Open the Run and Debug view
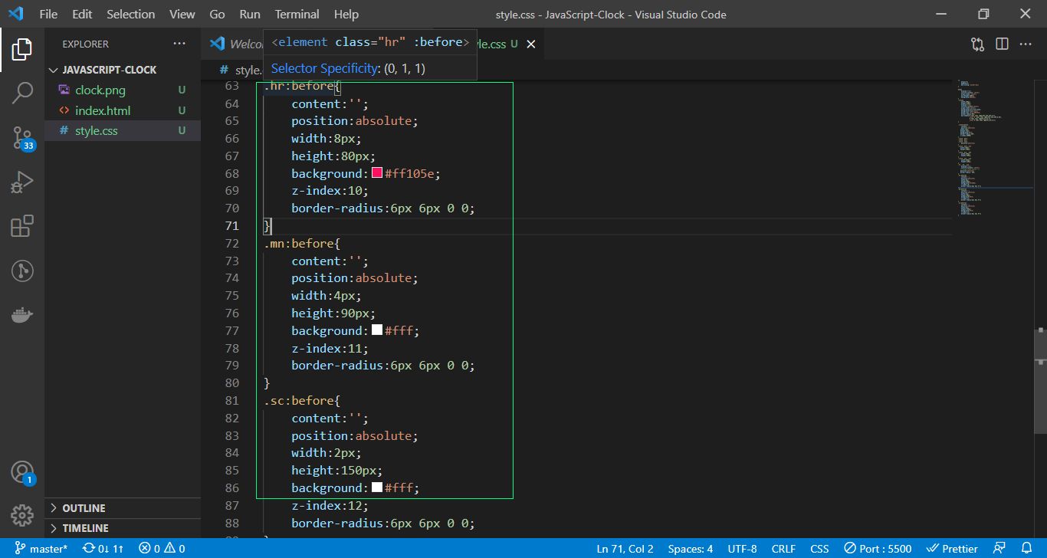 (x=22, y=182)
